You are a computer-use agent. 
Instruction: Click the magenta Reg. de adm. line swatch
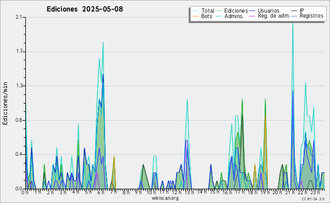click(252, 16)
